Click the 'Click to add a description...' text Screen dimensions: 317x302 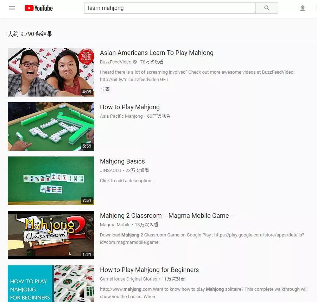[127, 181]
